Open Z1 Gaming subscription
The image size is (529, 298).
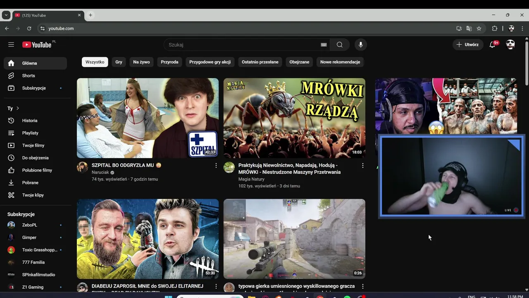click(35, 287)
